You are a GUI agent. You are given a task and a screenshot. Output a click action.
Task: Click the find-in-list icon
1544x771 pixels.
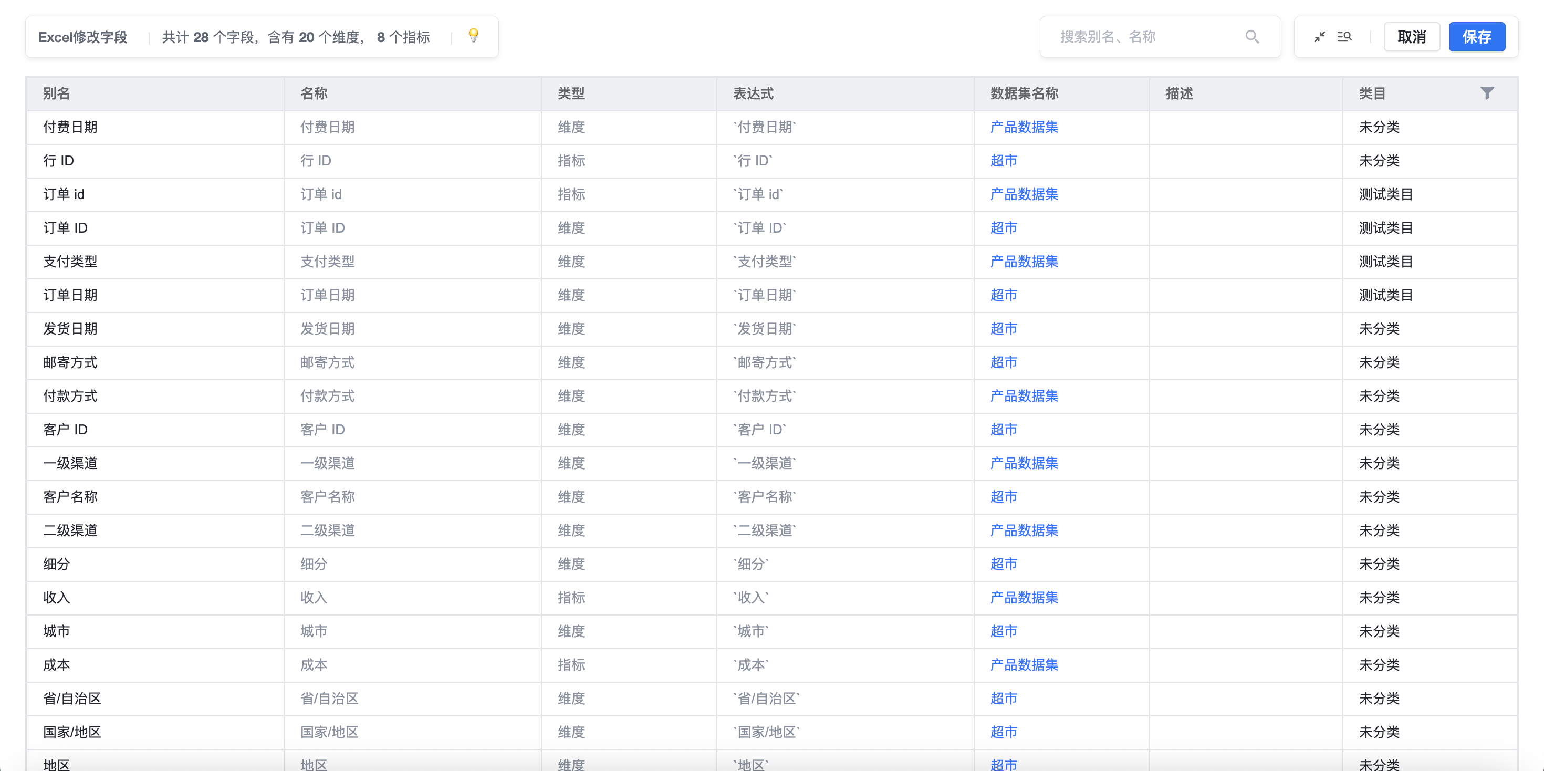(x=1344, y=37)
